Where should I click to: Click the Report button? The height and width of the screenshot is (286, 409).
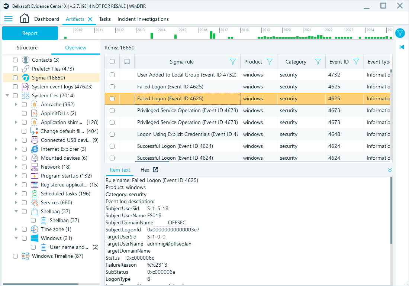pyautogui.click(x=30, y=33)
